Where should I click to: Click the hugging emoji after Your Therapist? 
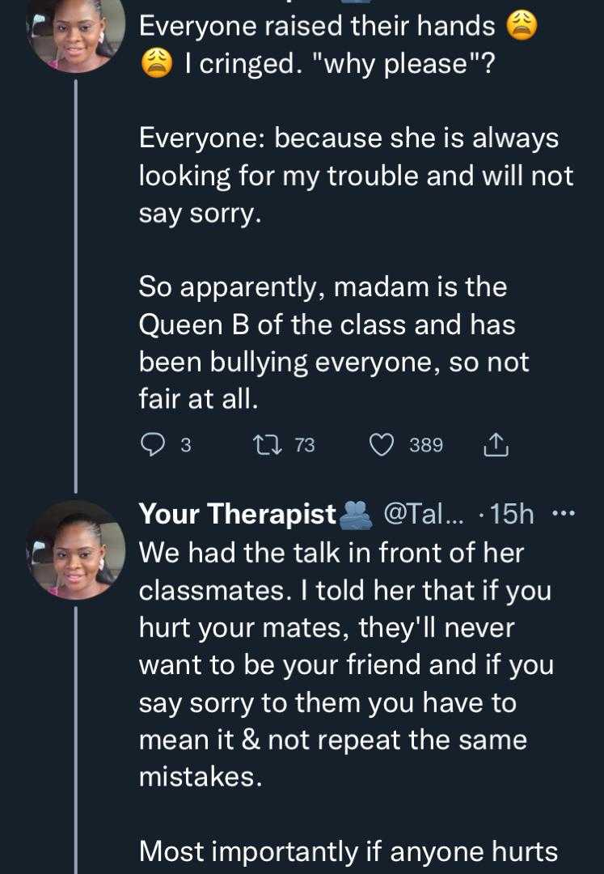pyautogui.click(x=356, y=514)
